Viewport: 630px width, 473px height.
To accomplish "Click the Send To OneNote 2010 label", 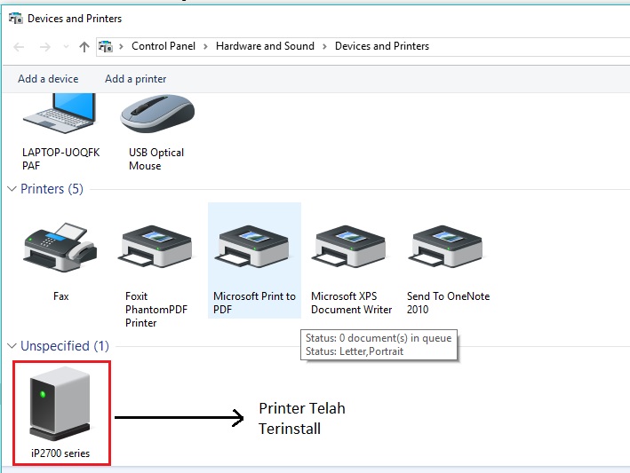I will tap(448, 303).
